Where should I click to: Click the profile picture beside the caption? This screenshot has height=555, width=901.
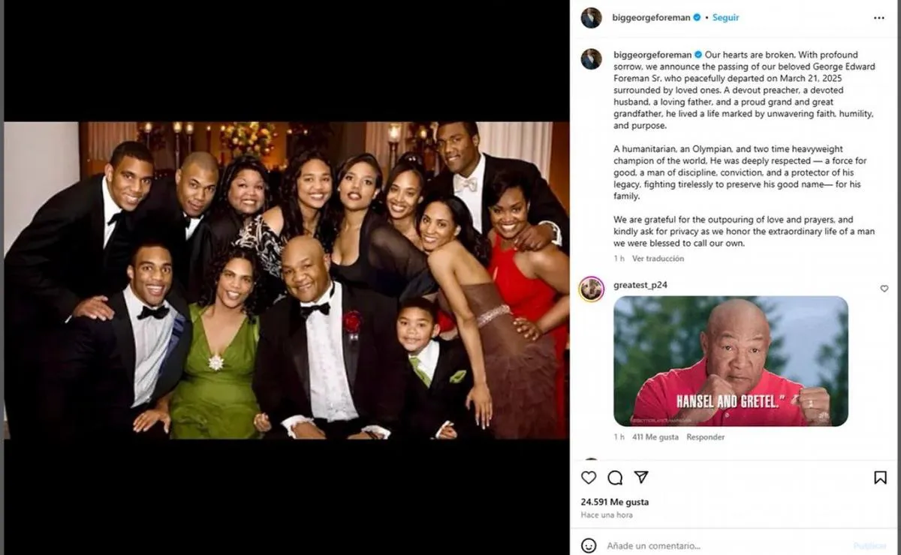click(591, 59)
